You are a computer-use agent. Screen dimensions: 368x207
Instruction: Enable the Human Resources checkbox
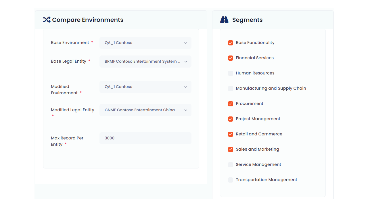[231, 73]
